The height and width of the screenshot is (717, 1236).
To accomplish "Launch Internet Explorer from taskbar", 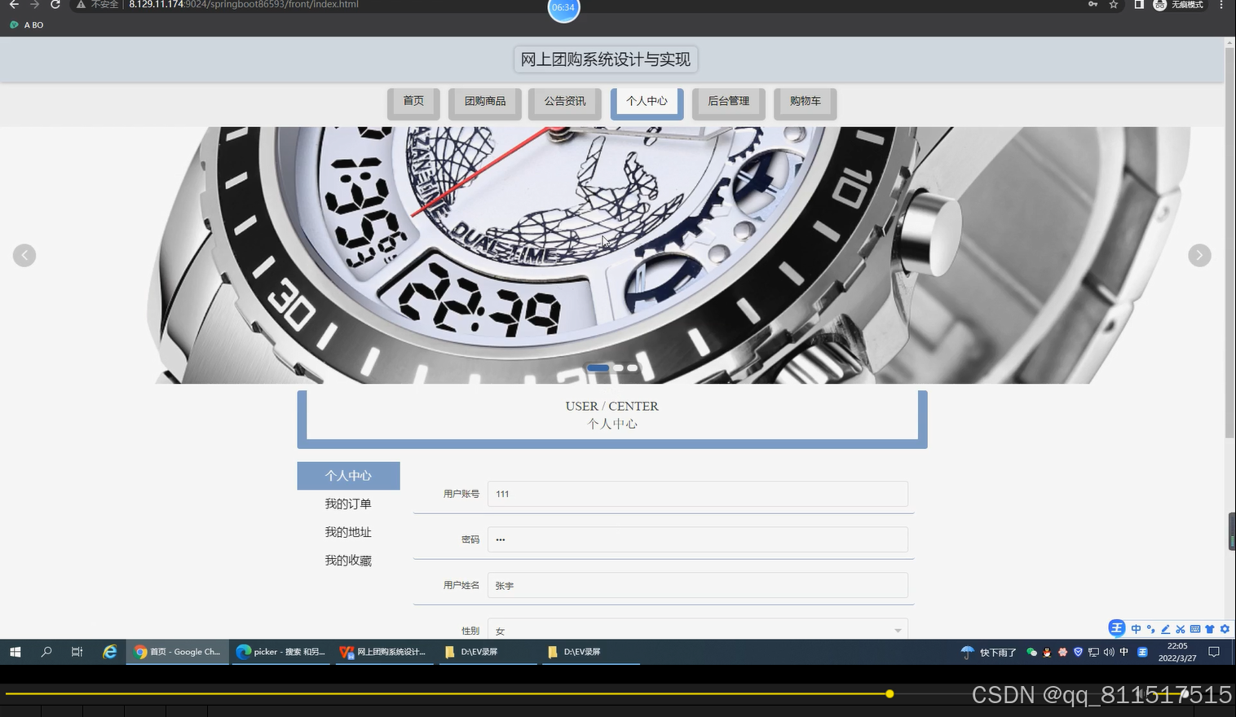I will click(x=109, y=652).
